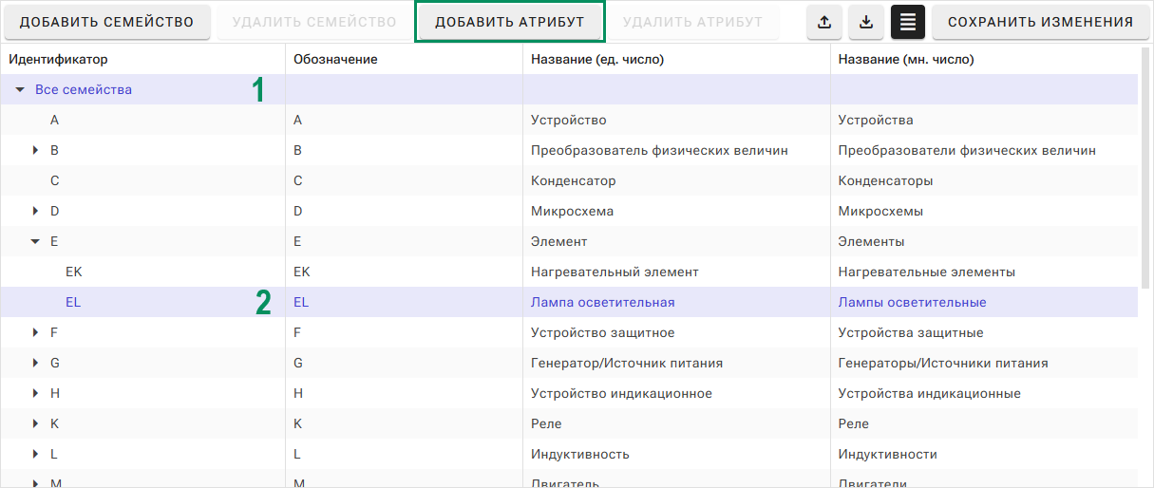Click cell Элементы
This screenshot has width=1154, height=488.
[x=871, y=241]
